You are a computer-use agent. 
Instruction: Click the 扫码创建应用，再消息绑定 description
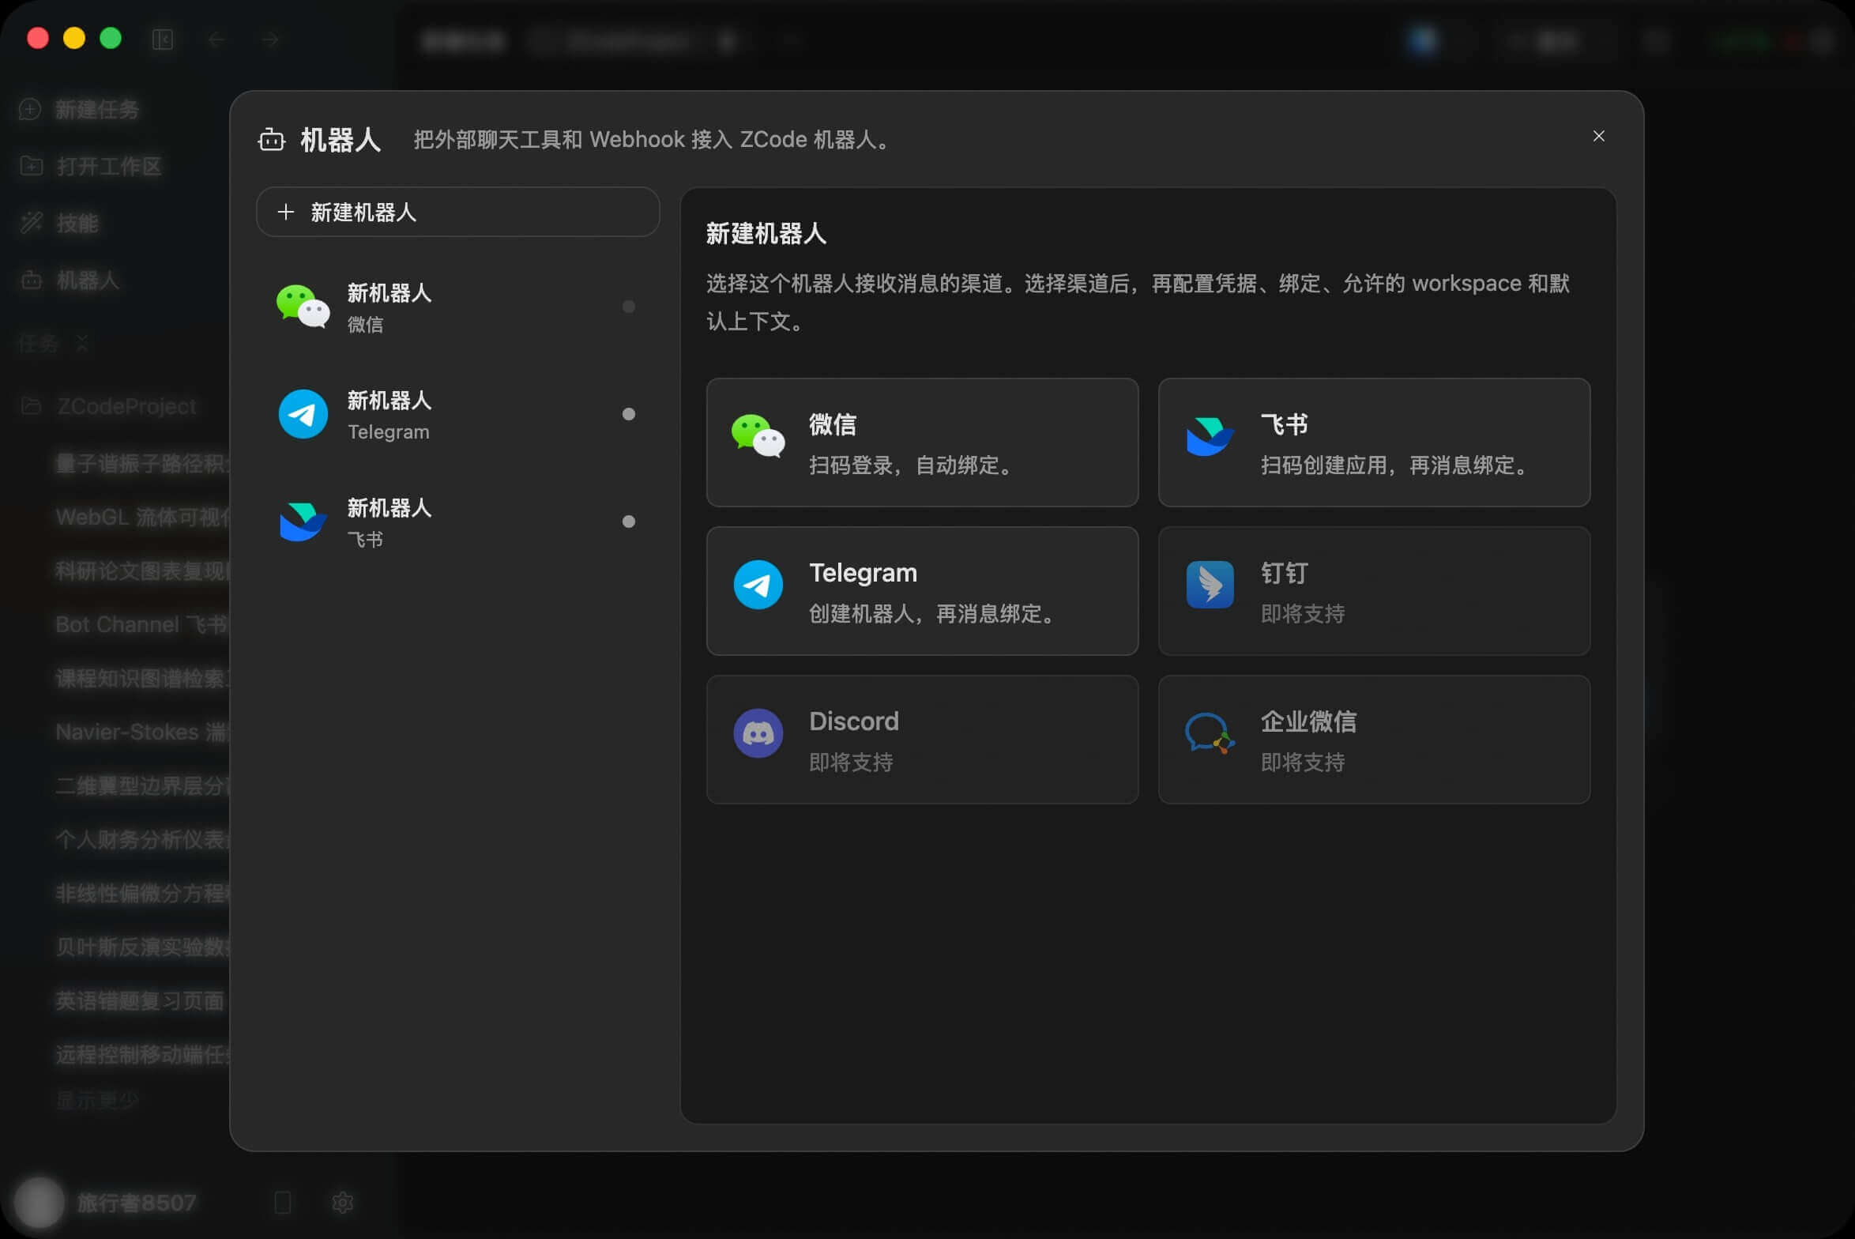tap(1397, 465)
